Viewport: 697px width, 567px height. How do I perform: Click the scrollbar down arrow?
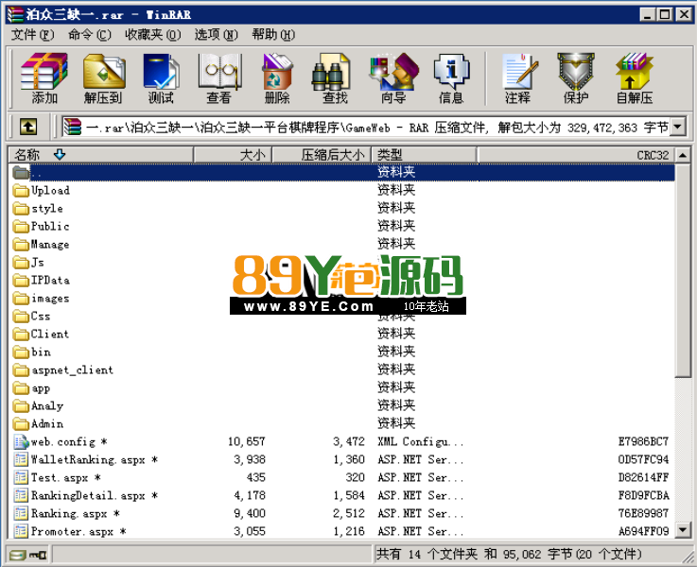[x=682, y=530]
